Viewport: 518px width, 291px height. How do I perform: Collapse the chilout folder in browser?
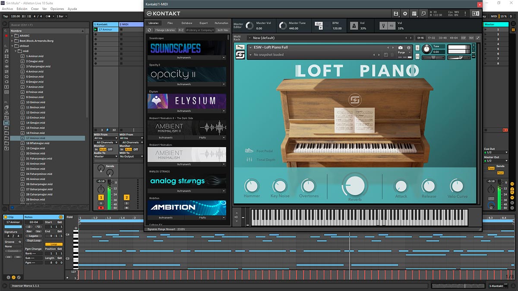click(x=12, y=46)
